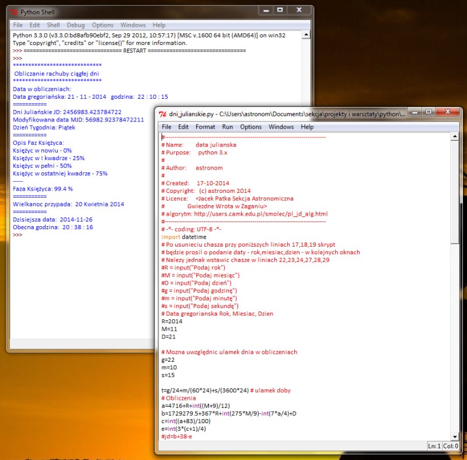Screen dimensions: 467x460
Task: Click the Python Shell title bar feather icon
Action: [14, 12]
